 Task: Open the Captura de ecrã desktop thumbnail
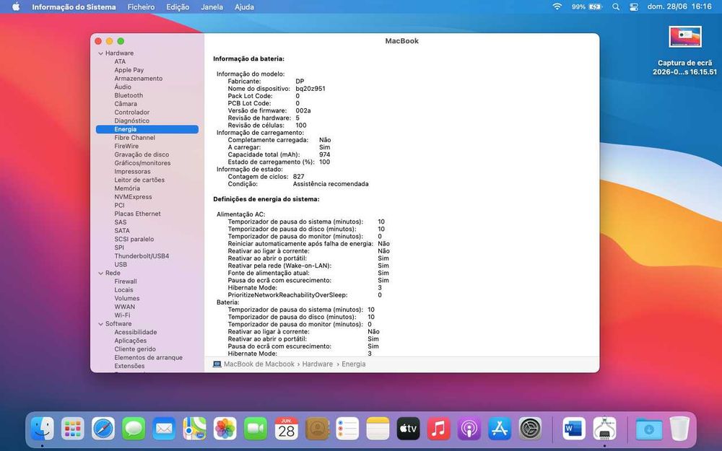coord(685,37)
